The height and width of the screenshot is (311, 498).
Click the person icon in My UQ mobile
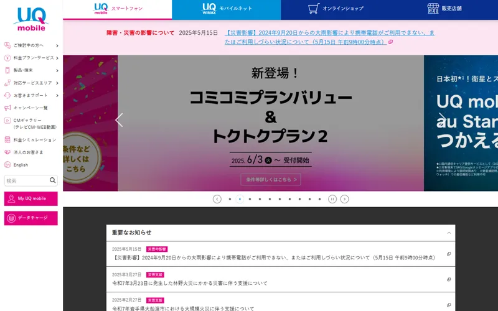click(x=11, y=198)
